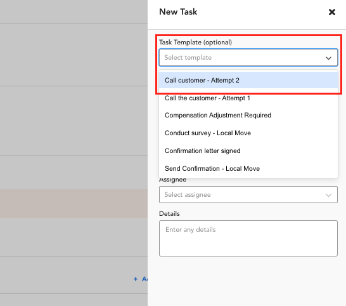
Task: Open the Select template dropdown field
Action: pos(248,58)
